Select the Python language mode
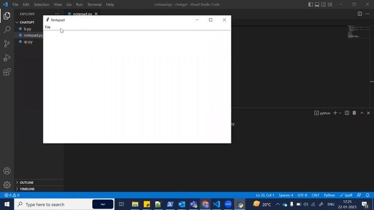 click(329, 195)
